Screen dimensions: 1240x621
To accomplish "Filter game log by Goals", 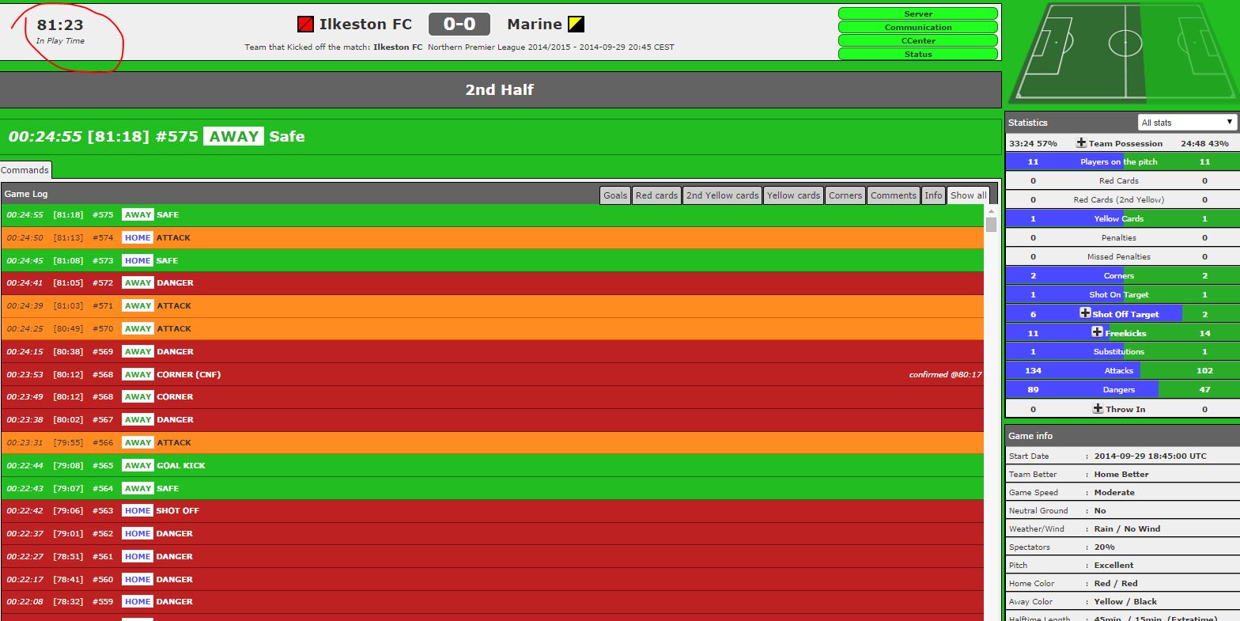I will pos(615,195).
